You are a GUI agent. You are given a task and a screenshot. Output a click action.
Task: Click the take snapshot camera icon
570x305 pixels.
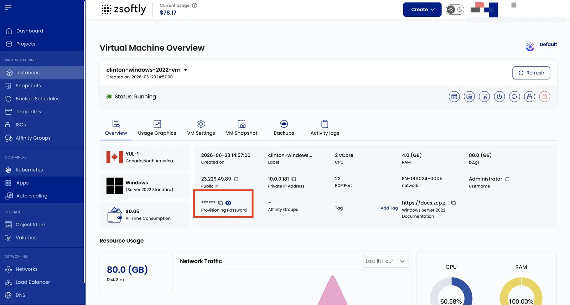click(484, 97)
